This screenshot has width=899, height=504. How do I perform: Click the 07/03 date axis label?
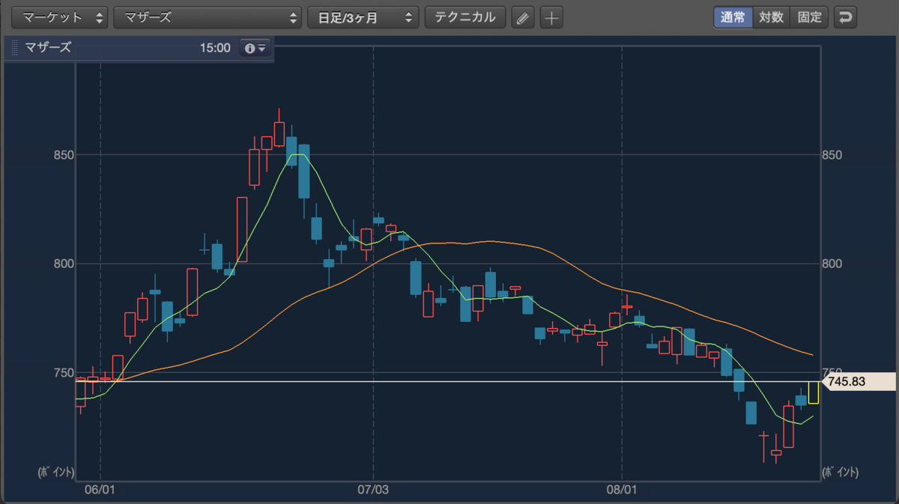(372, 488)
